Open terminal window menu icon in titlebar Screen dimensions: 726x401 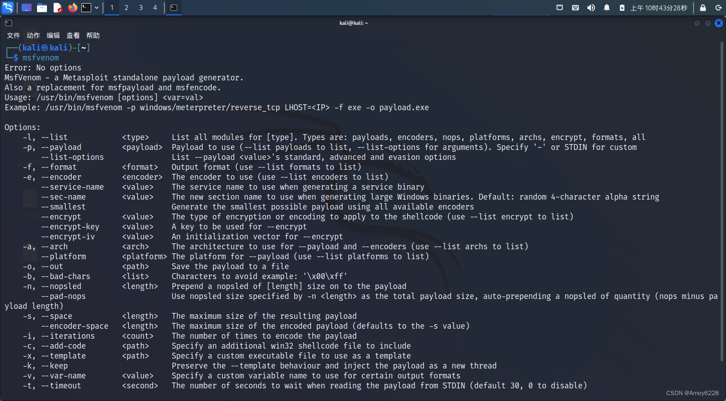point(9,23)
